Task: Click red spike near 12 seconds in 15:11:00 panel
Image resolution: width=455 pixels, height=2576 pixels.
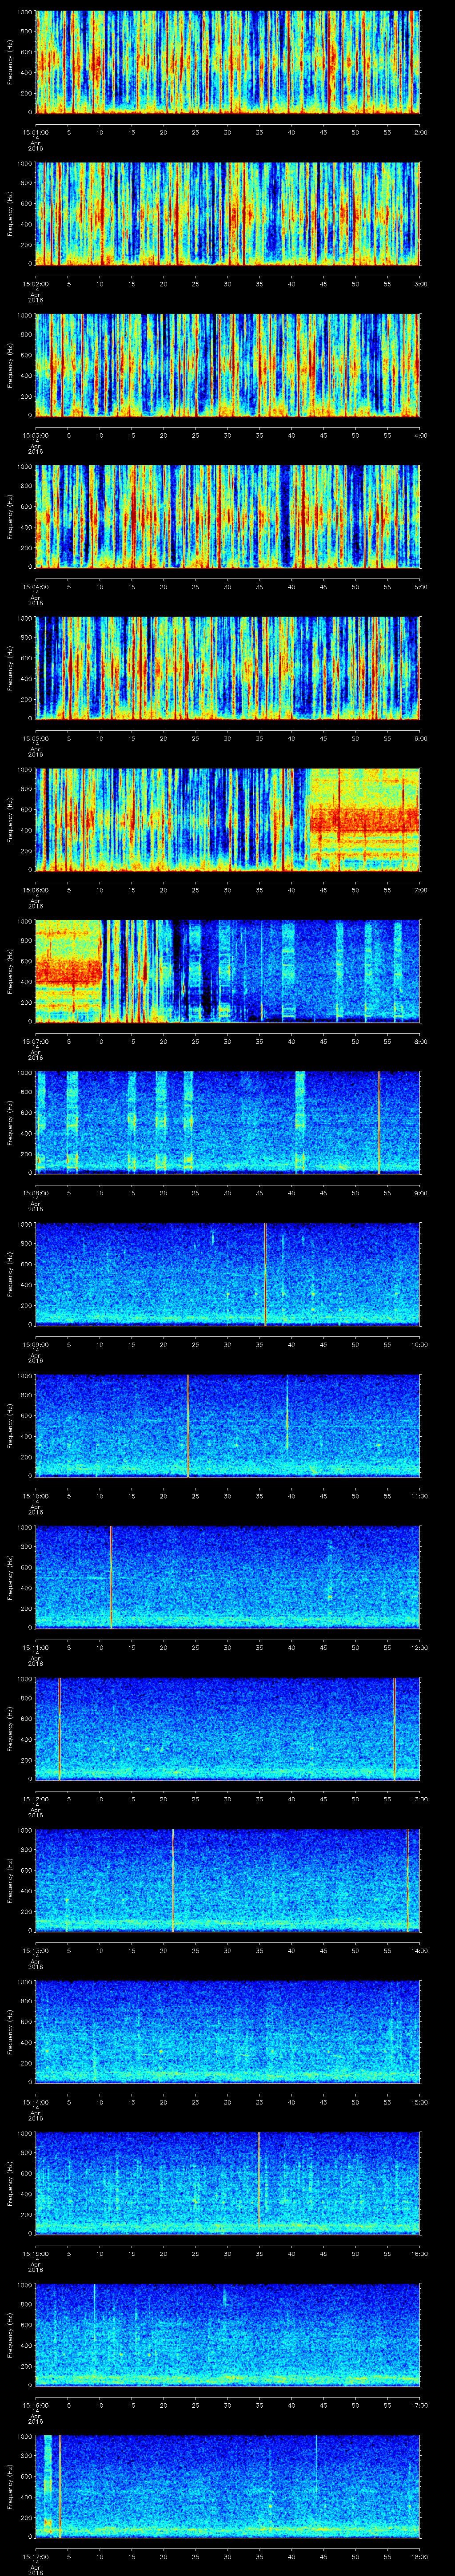Action: click(111, 1577)
